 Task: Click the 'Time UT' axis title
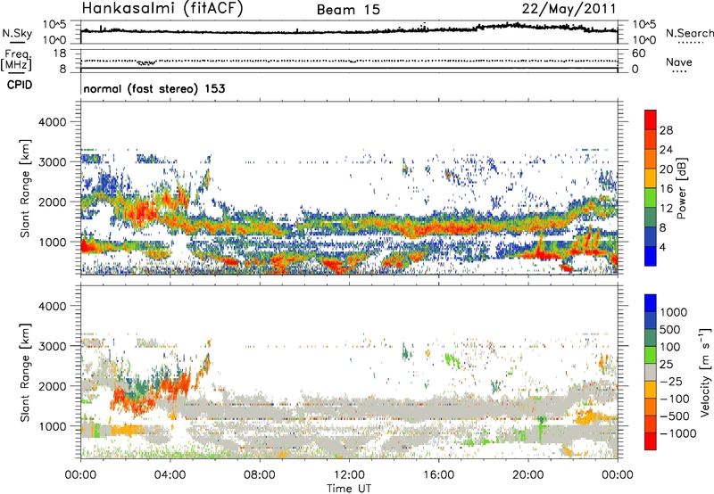[x=349, y=489]
